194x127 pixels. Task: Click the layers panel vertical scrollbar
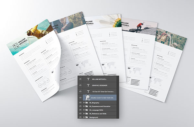(x=118, y=97)
